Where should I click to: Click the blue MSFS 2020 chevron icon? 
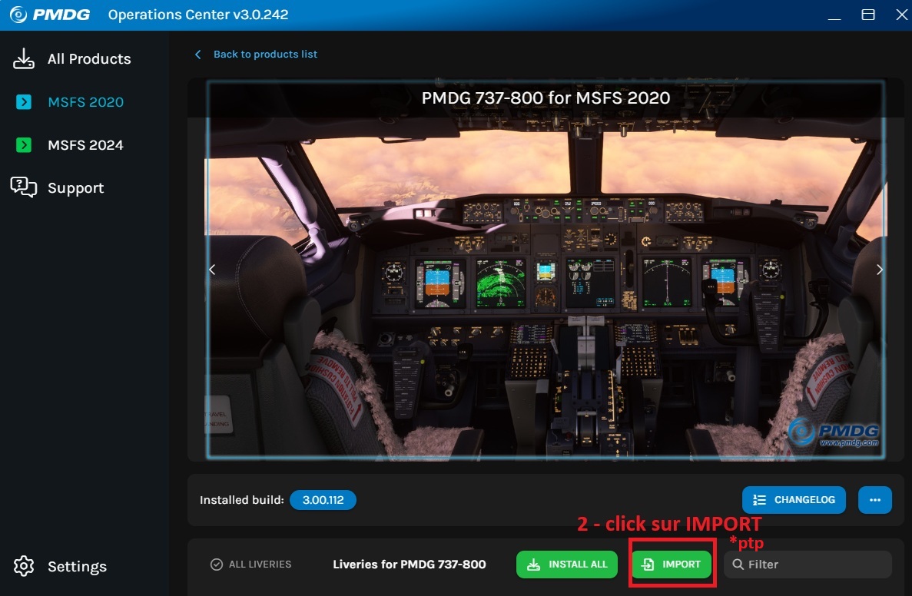coord(24,101)
